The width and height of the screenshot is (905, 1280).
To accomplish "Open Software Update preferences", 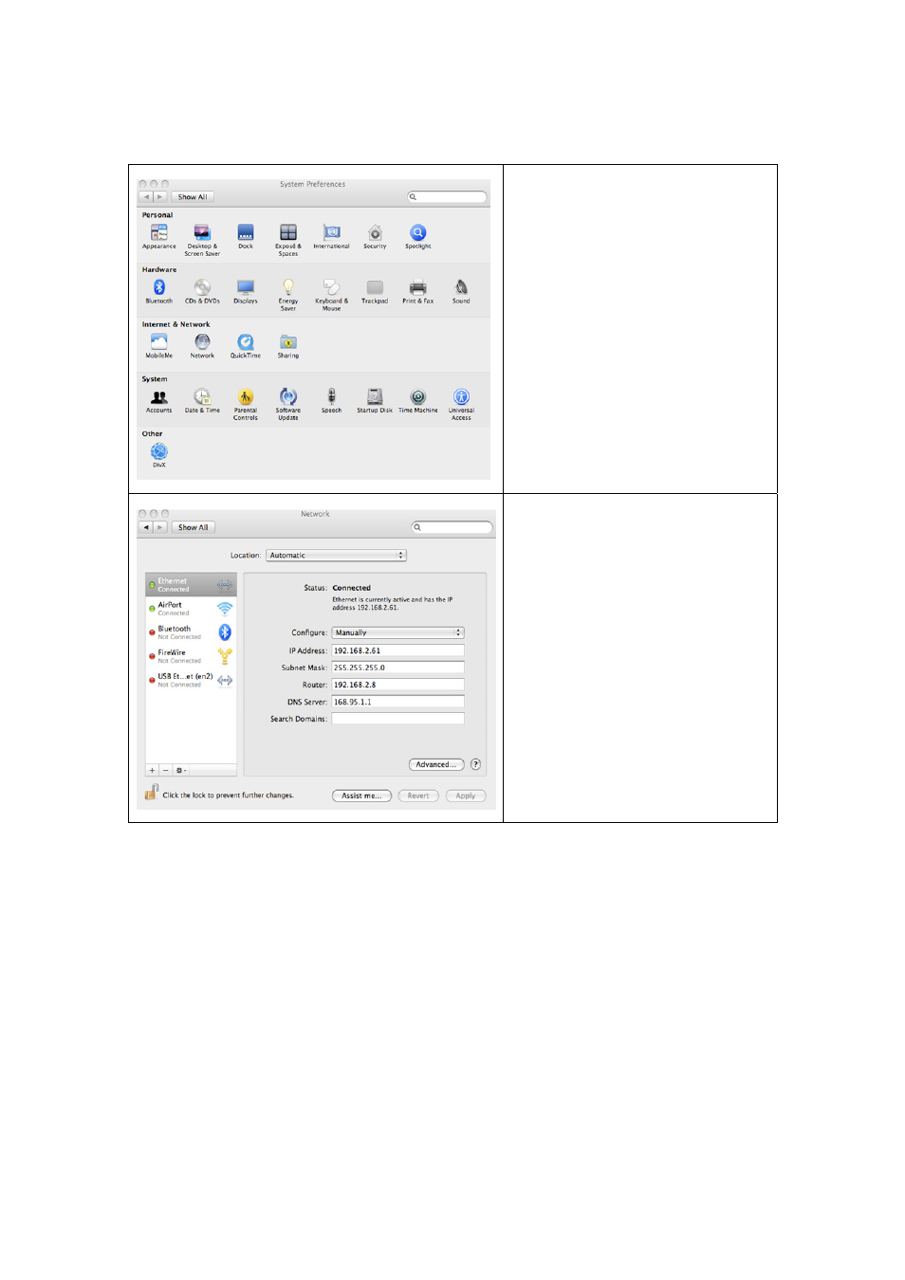I will 288,397.
